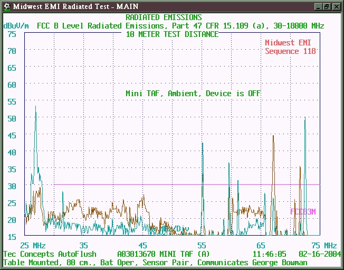Close the Midwest EMI Radiated Test window
The image size is (344, 270).
point(336,6)
